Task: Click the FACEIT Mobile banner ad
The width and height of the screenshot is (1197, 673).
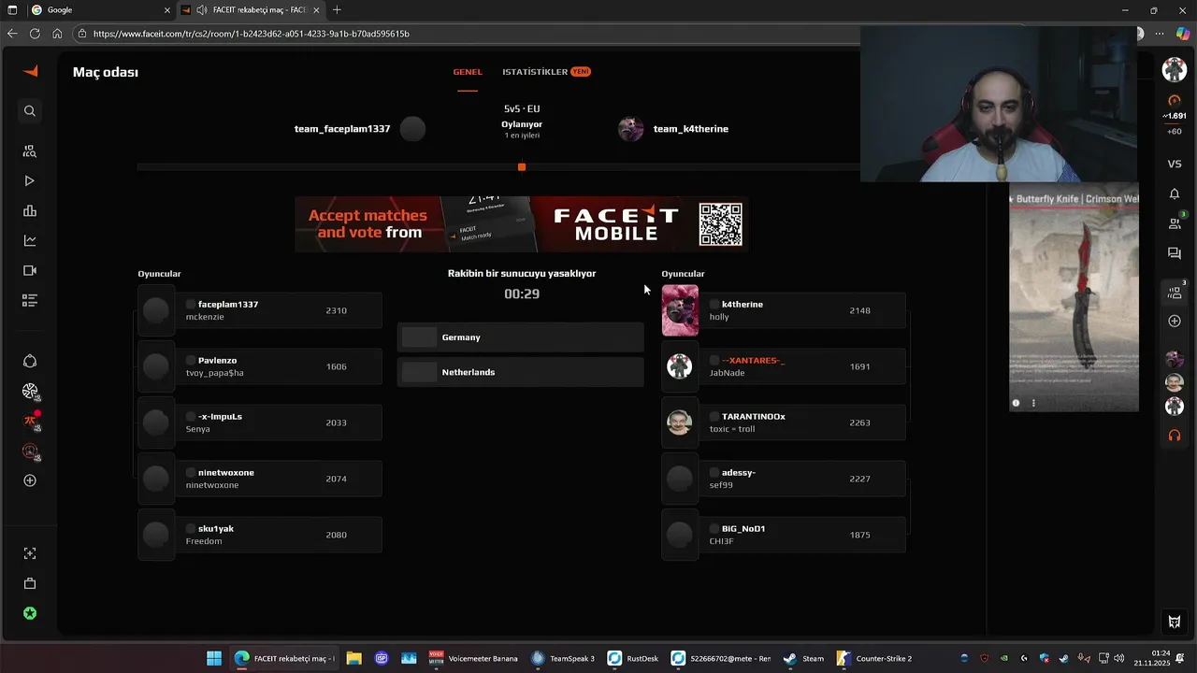Action: point(521,224)
